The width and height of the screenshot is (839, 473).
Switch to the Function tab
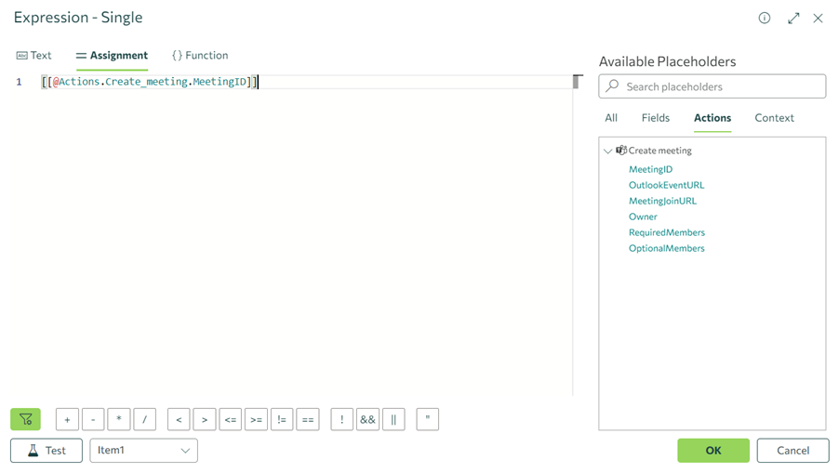click(x=200, y=56)
